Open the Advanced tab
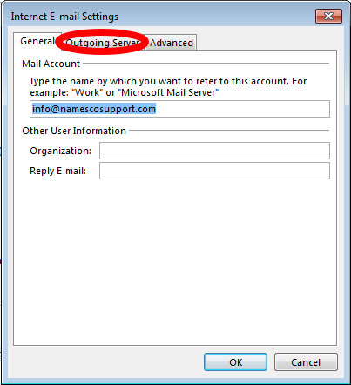Viewport: 351px width, 385px height. [x=172, y=43]
